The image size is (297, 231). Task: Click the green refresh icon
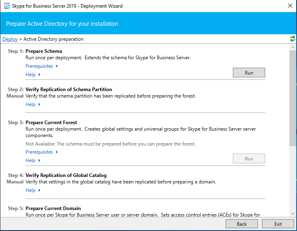click(293, 39)
